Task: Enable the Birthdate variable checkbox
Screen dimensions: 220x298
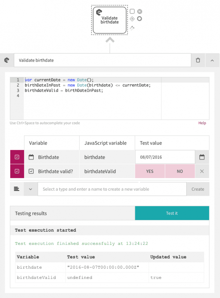Action: pos(17,157)
